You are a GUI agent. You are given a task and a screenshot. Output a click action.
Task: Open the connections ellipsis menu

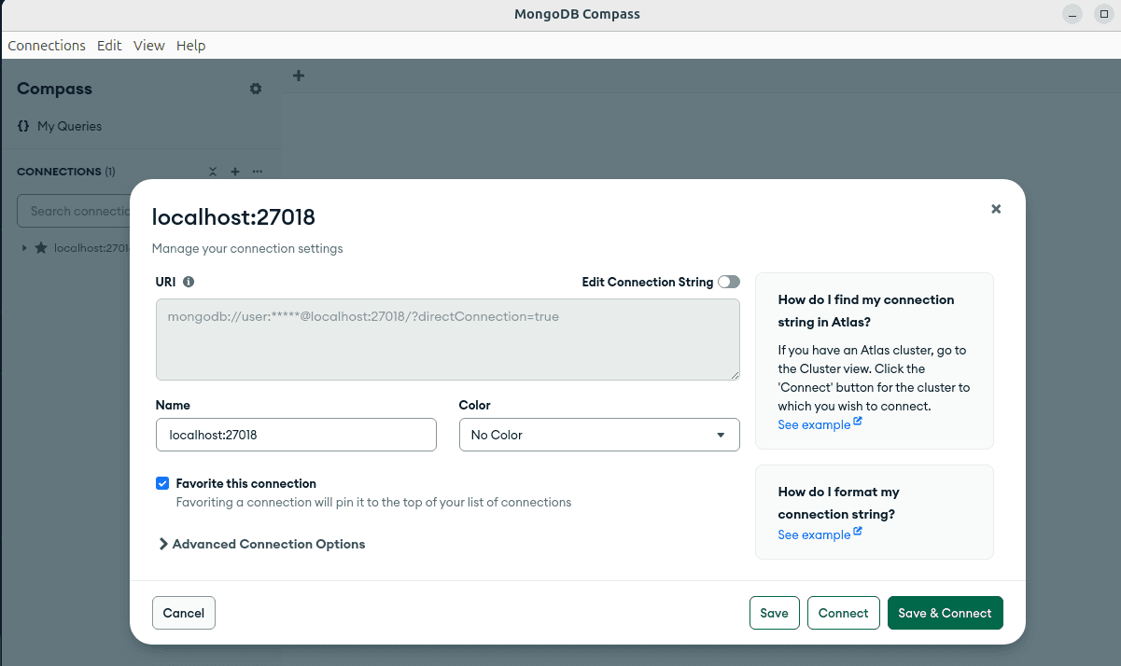(x=257, y=172)
